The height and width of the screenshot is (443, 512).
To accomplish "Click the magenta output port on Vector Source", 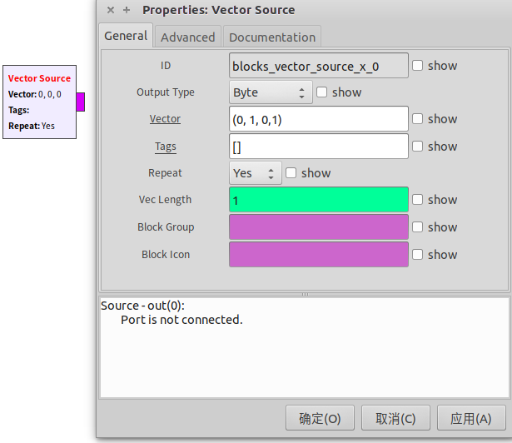I will pyautogui.click(x=81, y=102).
